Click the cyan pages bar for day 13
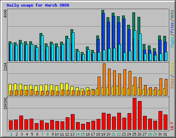Viewport: 176px width, 138px height. pos(73,47)
